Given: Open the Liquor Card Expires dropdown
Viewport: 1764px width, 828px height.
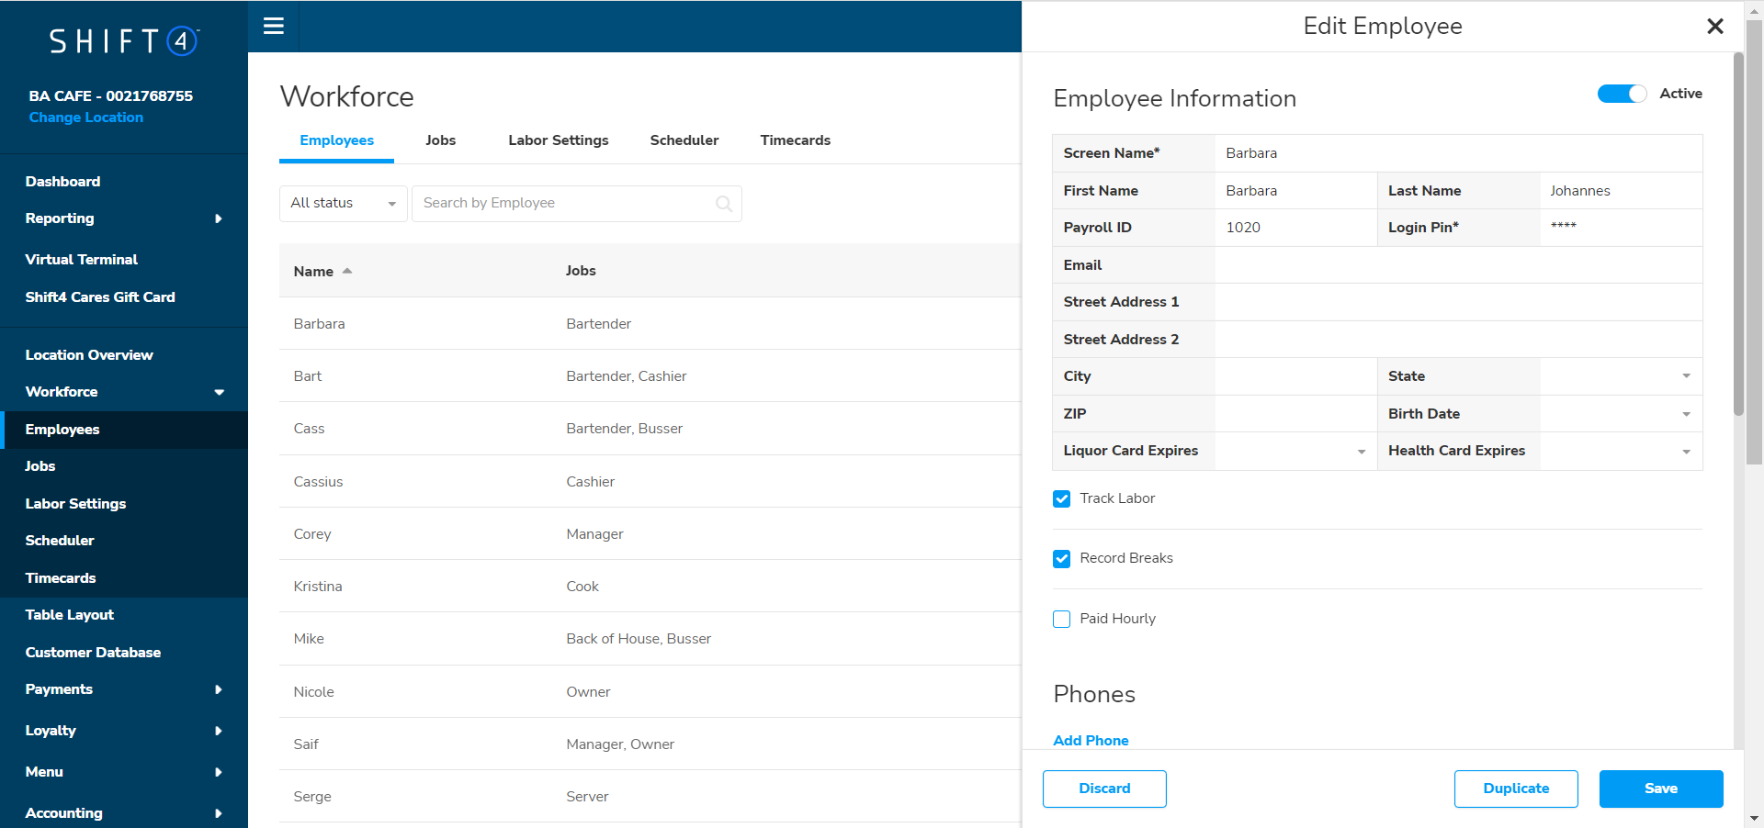Looking at the screenshot, I should pyautogui.click(x=1295, y=451).
